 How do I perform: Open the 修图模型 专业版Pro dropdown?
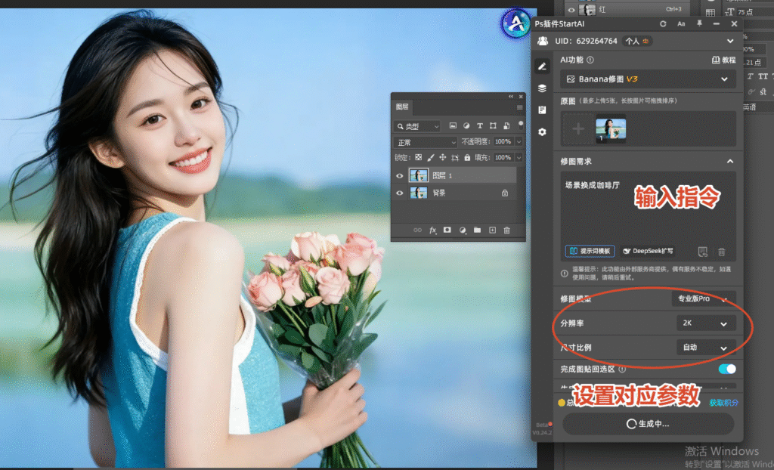point(704,298)
